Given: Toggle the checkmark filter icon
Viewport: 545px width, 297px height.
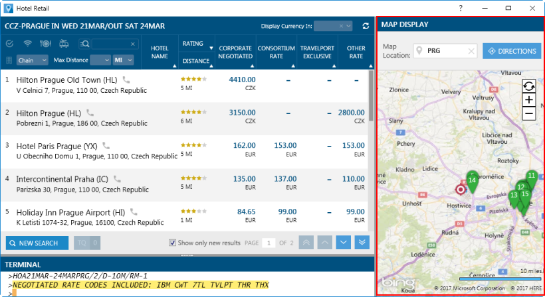Looking at the screenshot, I should tap(10, 44).
